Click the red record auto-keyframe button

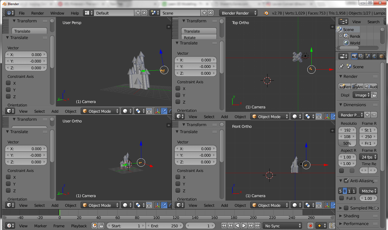[x=310, y=226]
